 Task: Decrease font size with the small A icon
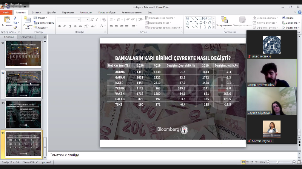pos(97,20)
